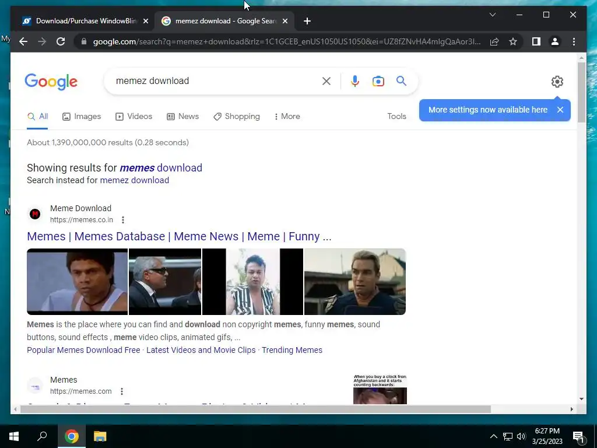This screenshot has width=597, height=448.
Task: Open the notification center icon
Action: click(x=579, y=436)
